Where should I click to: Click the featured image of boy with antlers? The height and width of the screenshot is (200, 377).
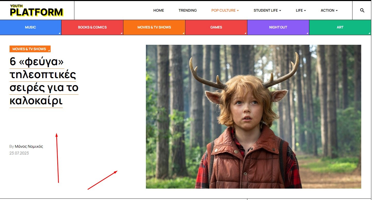[253, 116]
